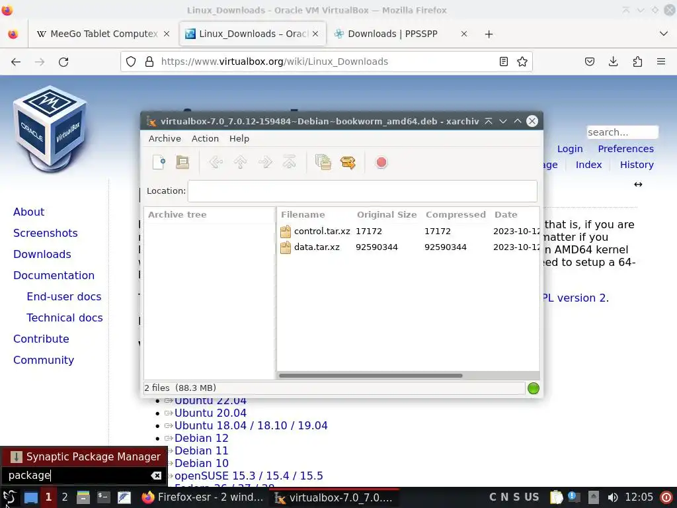Open the taskbar volume icon
This screenshot has height=508, width=677.
[613, 497]
